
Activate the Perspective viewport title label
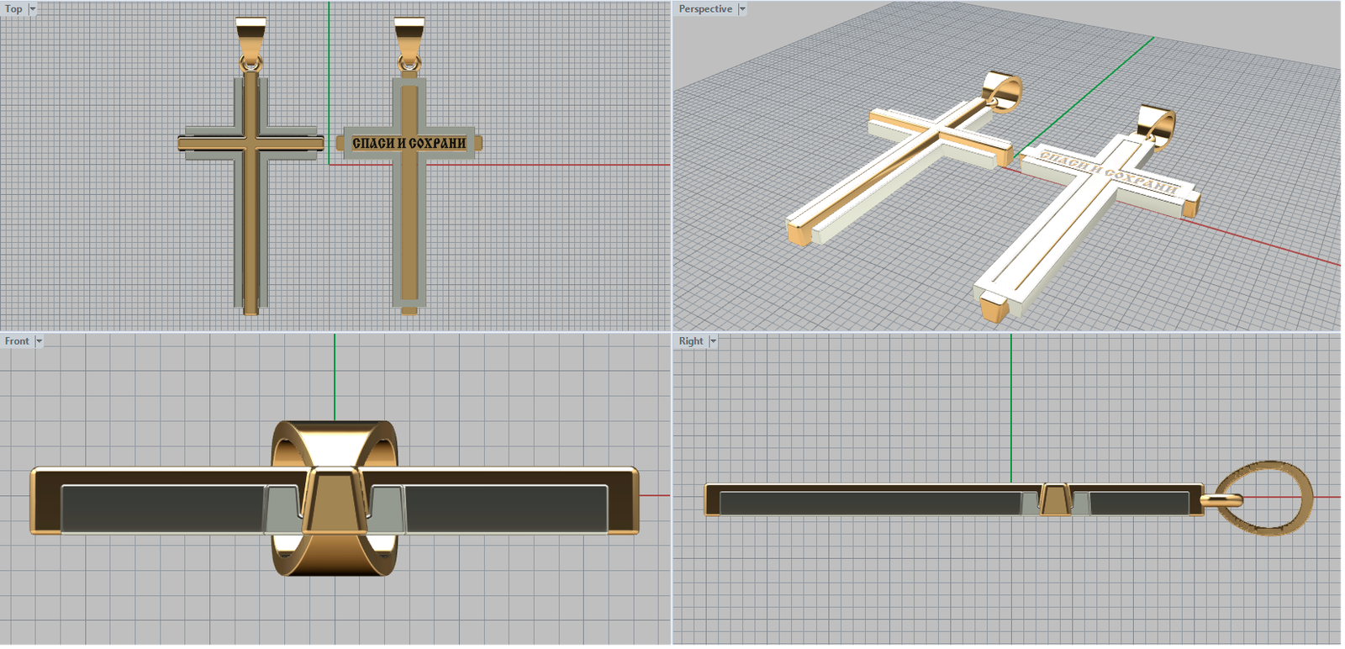[705, 9]
